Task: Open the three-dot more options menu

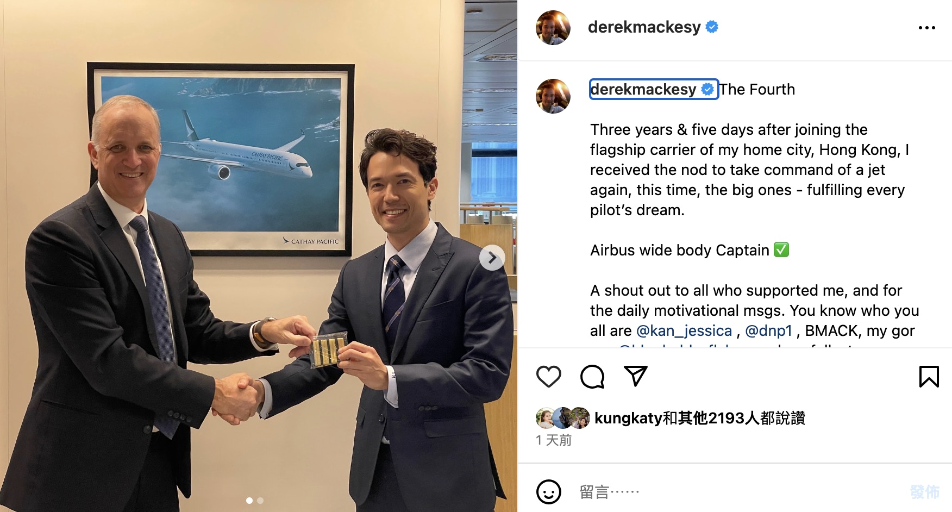Action: tap(926, 28)
